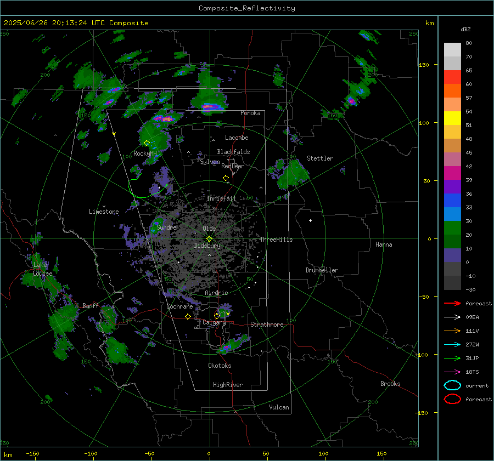494x461 pixels.
Task: Click the yellow diamond marker below RedDeer
Action: coord(226,178)
